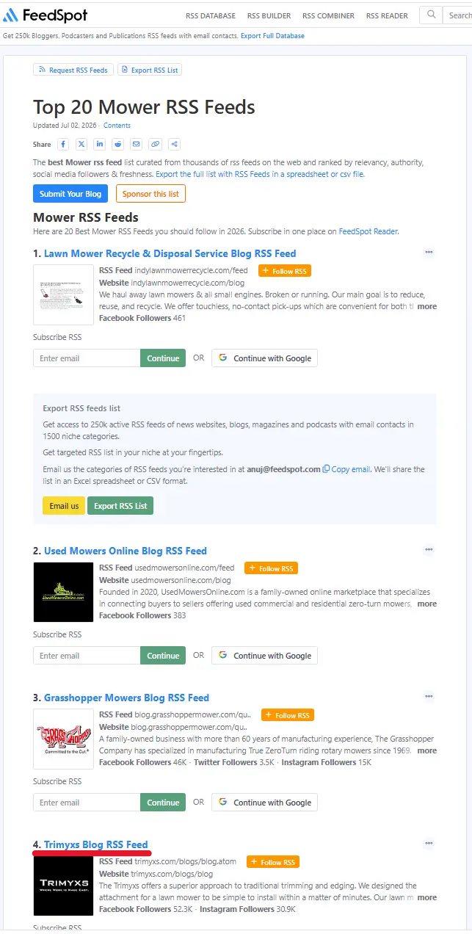
Task: Click Continue under Lawn Mower Recycle feed
Action: pyautogui.click(x=163, y=358)
